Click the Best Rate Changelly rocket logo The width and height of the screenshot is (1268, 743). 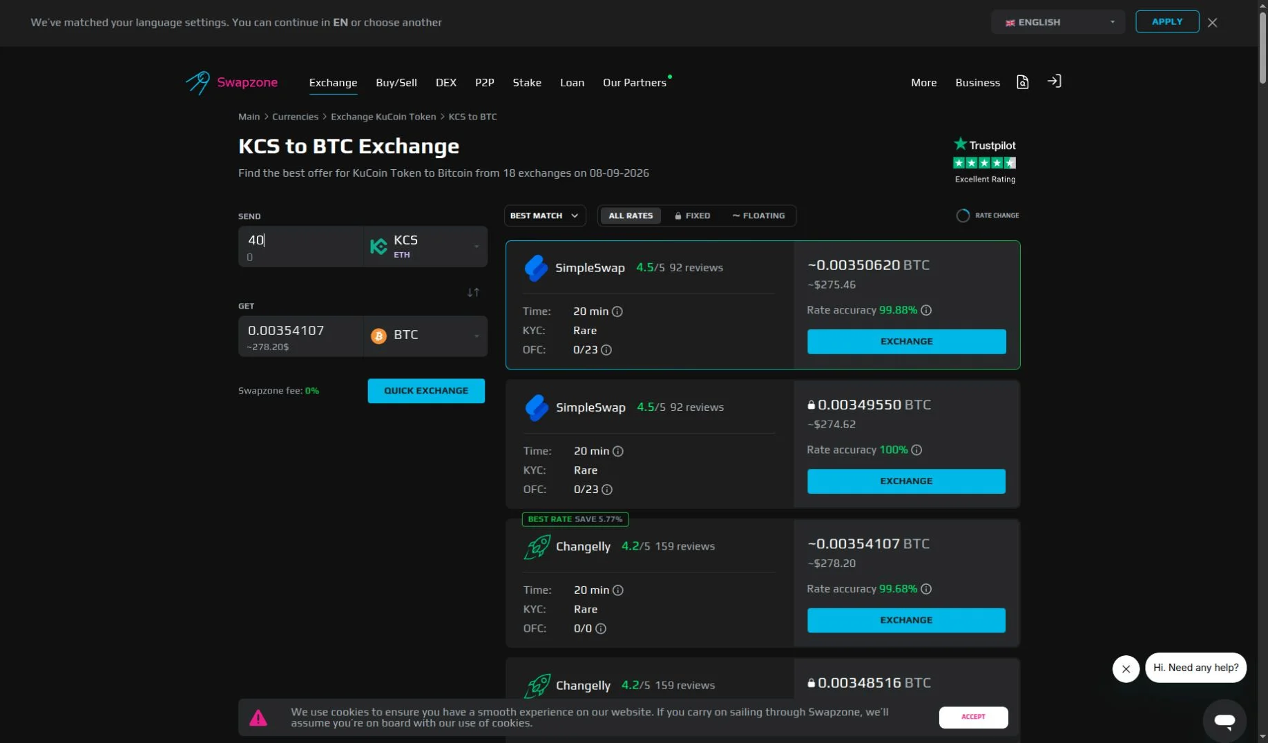tap(537, 547)
